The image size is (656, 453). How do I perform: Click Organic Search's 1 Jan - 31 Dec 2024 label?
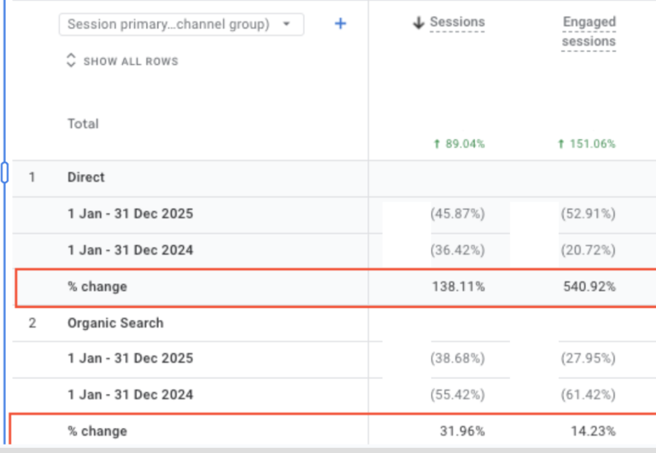coord(130,395)
